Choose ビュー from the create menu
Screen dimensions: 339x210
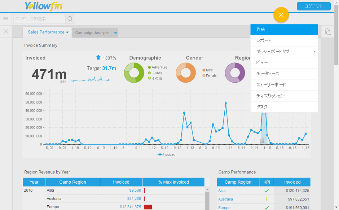point(284,63)
